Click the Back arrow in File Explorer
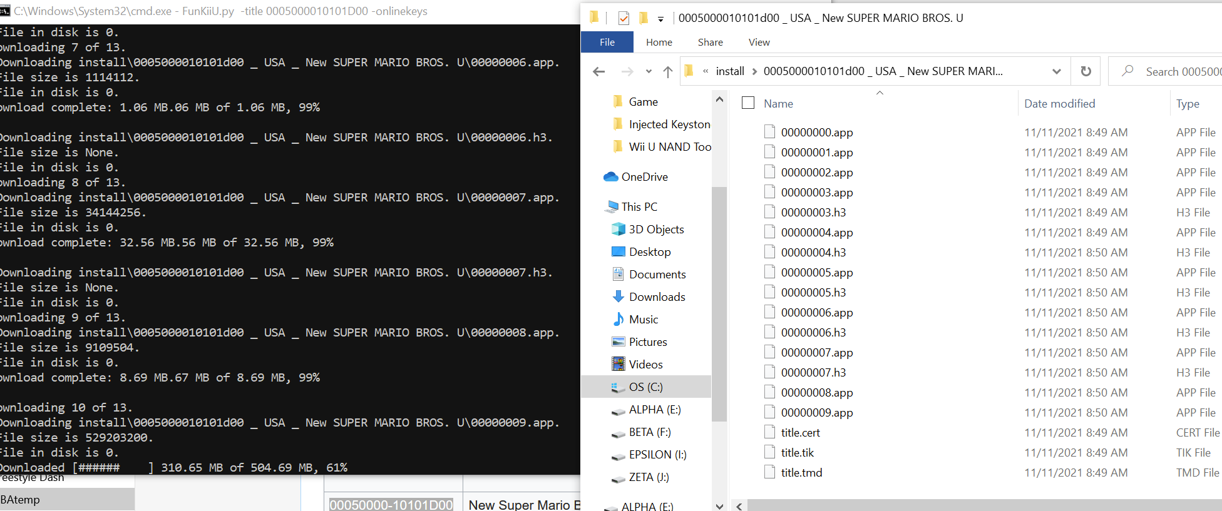The height and width of the screenshot is (511, 1222). 599,71
